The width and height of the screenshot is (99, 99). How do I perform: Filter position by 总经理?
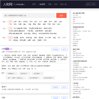[16, 38]
